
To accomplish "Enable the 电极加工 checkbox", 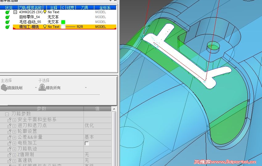I will pos(87,143).
